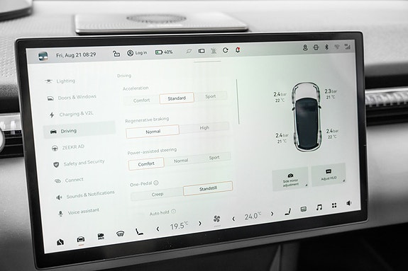Tap the car door panel icon in top bar
Image resolution: width=408 pixels, height=271 pixels.
click(x=202, y=51)
